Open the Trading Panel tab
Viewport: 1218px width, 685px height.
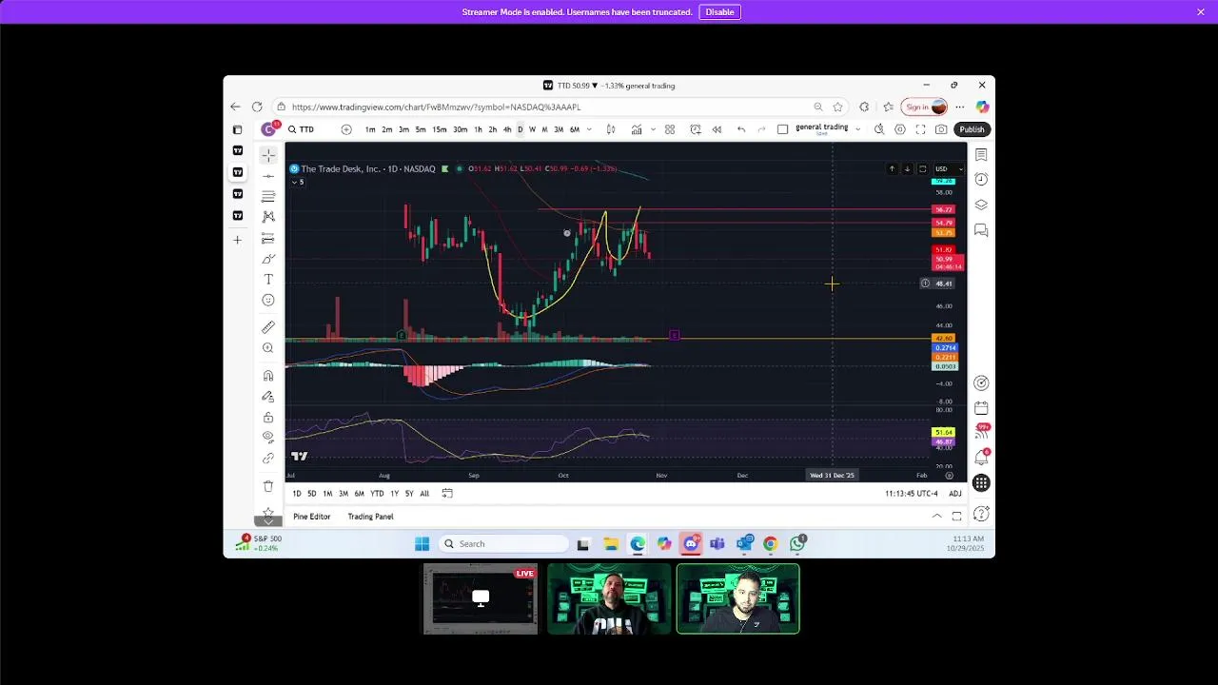tap(370, 517)
